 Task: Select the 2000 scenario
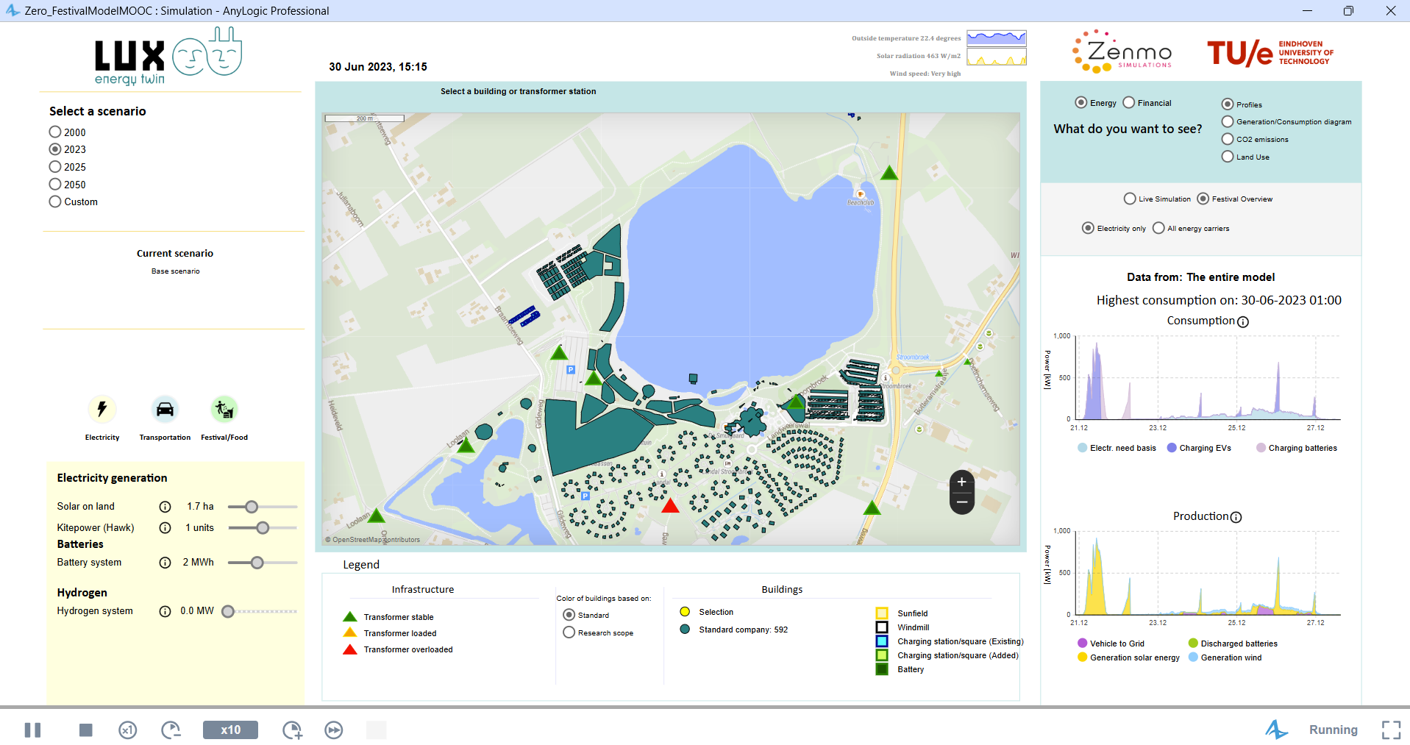point(55,132)
